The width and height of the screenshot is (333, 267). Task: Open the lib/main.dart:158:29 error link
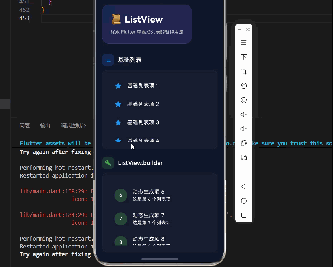[53, 191]
